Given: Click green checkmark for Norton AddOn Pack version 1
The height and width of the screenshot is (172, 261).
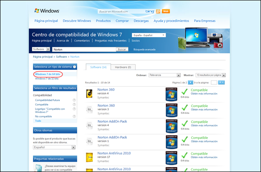Looking at the screenshot, I should pos(184,139).
